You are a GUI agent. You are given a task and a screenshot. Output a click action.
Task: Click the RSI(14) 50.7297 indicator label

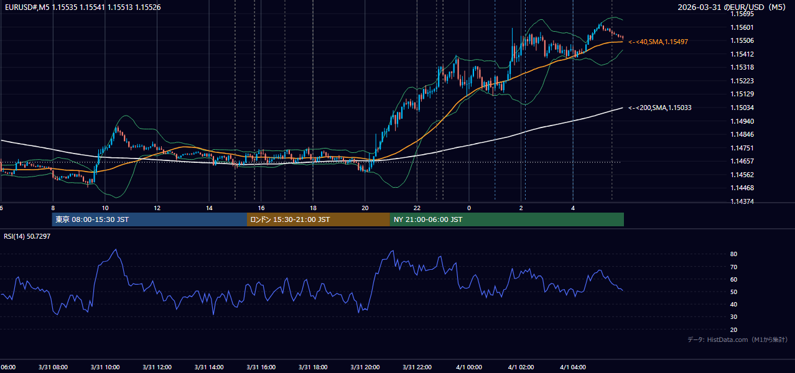coord(27,236)
